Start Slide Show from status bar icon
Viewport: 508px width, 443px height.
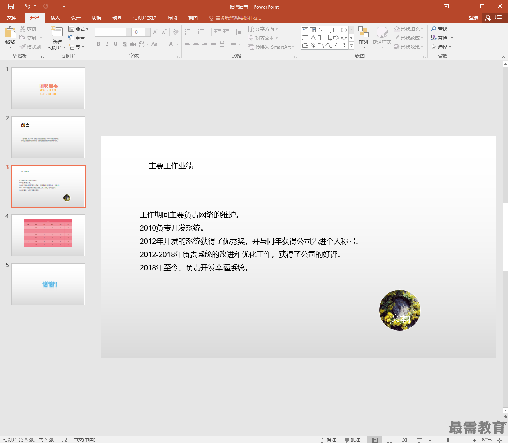click(419, 440)
